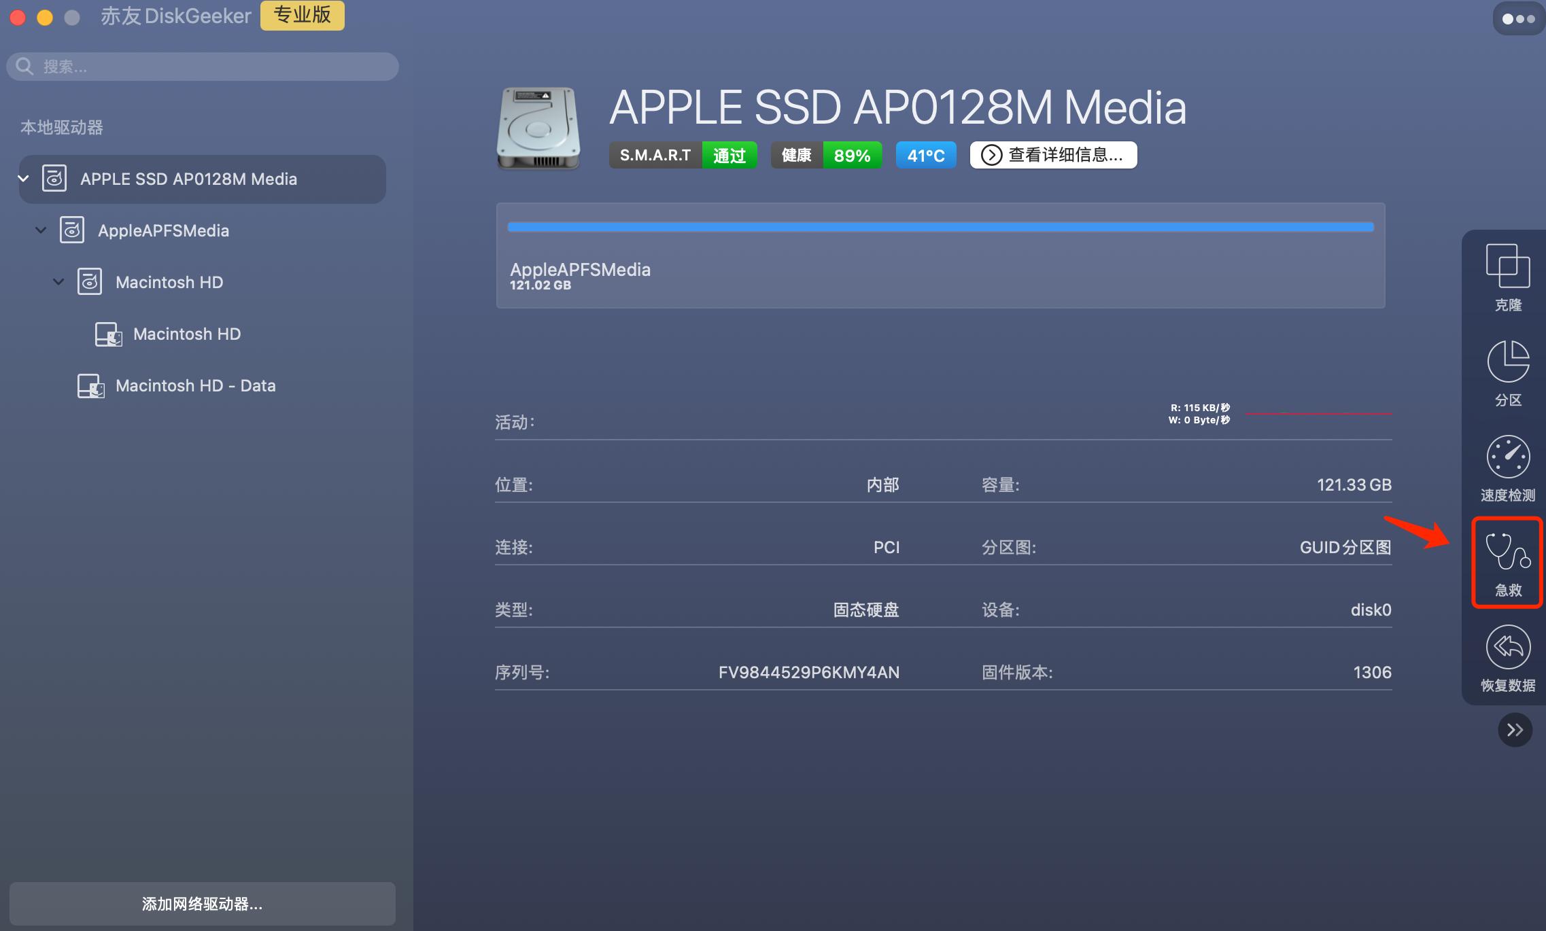Click the large hard drive image
The width and height of the screenshot is (1546, 931).
[538, 128]
